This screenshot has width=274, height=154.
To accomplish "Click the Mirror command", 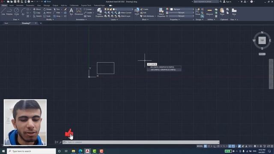I will [48, 12].
